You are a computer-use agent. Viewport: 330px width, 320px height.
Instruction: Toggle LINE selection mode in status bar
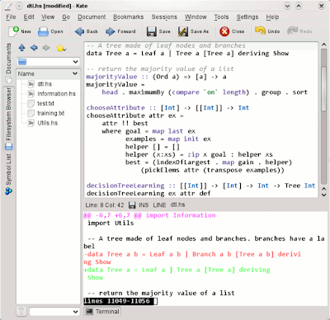coord(159,205)
